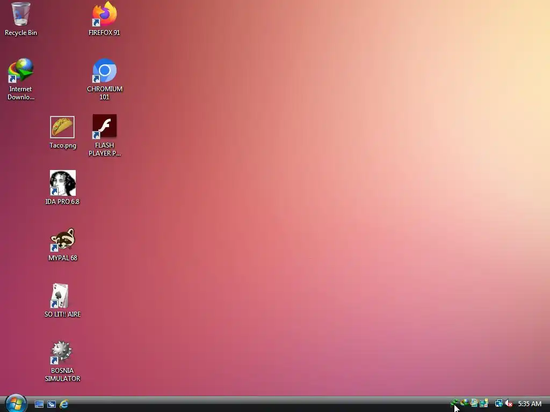
Task: Open the Internet Download Manager tray icon
Action: [x=465, y=403]
